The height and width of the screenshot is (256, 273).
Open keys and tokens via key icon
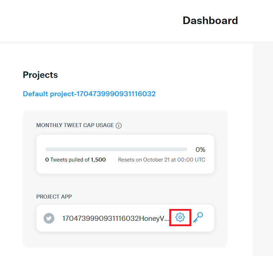[198, 217]
